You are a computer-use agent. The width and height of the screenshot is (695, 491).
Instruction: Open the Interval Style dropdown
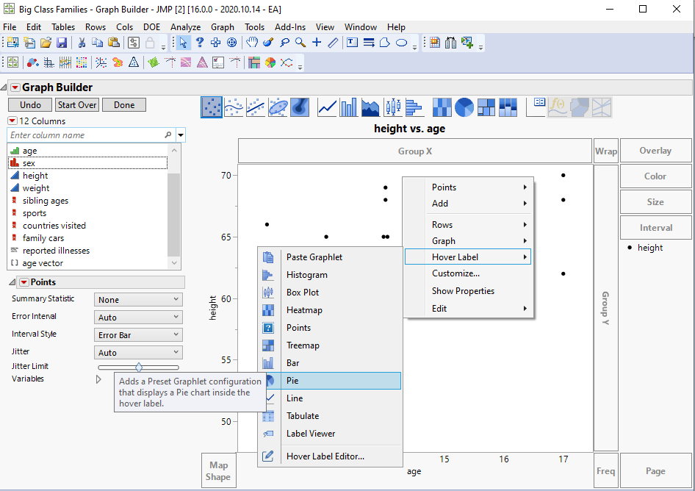138,334
